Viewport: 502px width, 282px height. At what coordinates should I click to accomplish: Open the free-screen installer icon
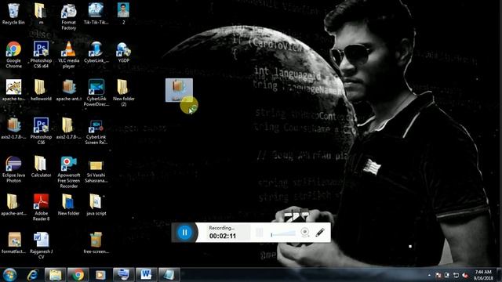(96, 243)
